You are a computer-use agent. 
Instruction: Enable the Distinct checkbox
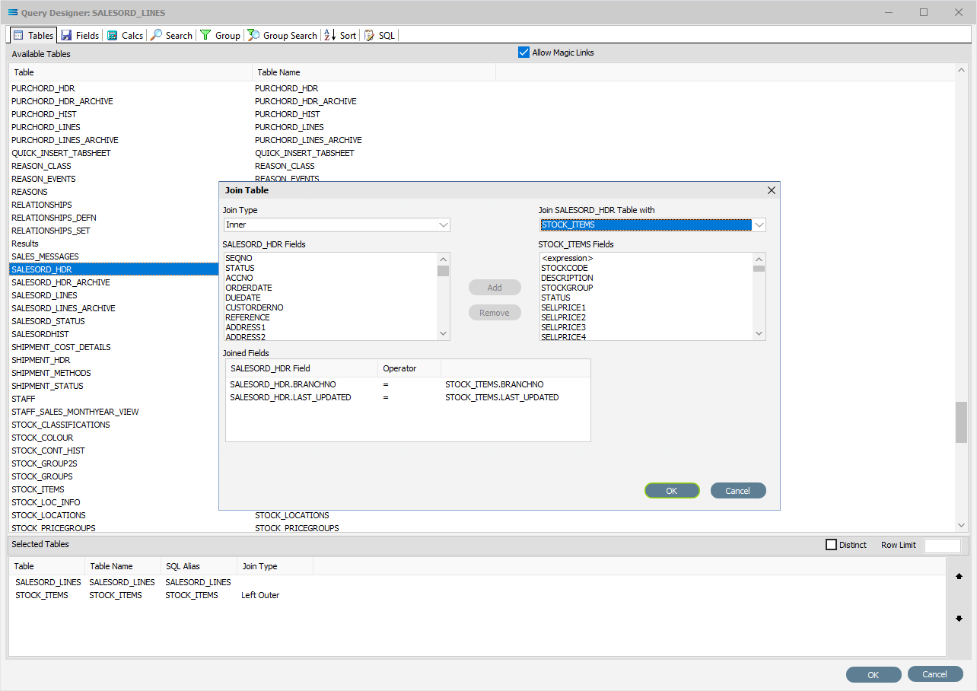(x=832, y=545)
